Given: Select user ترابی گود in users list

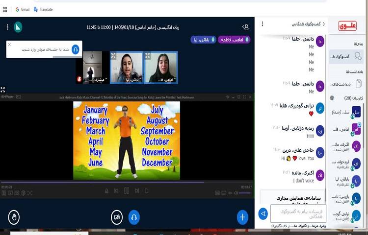Looking at the screenshot, I should (346, 216).
